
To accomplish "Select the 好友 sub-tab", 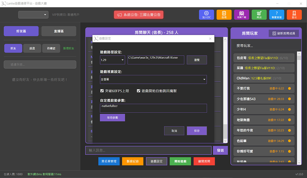I will (x=13, y=48).
